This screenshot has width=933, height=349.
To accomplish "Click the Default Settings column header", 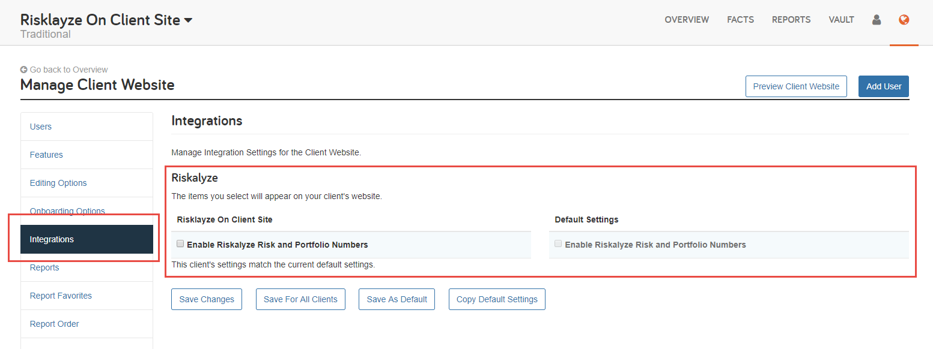I will 586,219.
